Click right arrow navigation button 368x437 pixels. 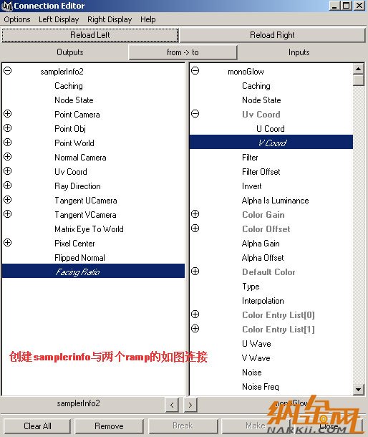click(x=190, y=405)
